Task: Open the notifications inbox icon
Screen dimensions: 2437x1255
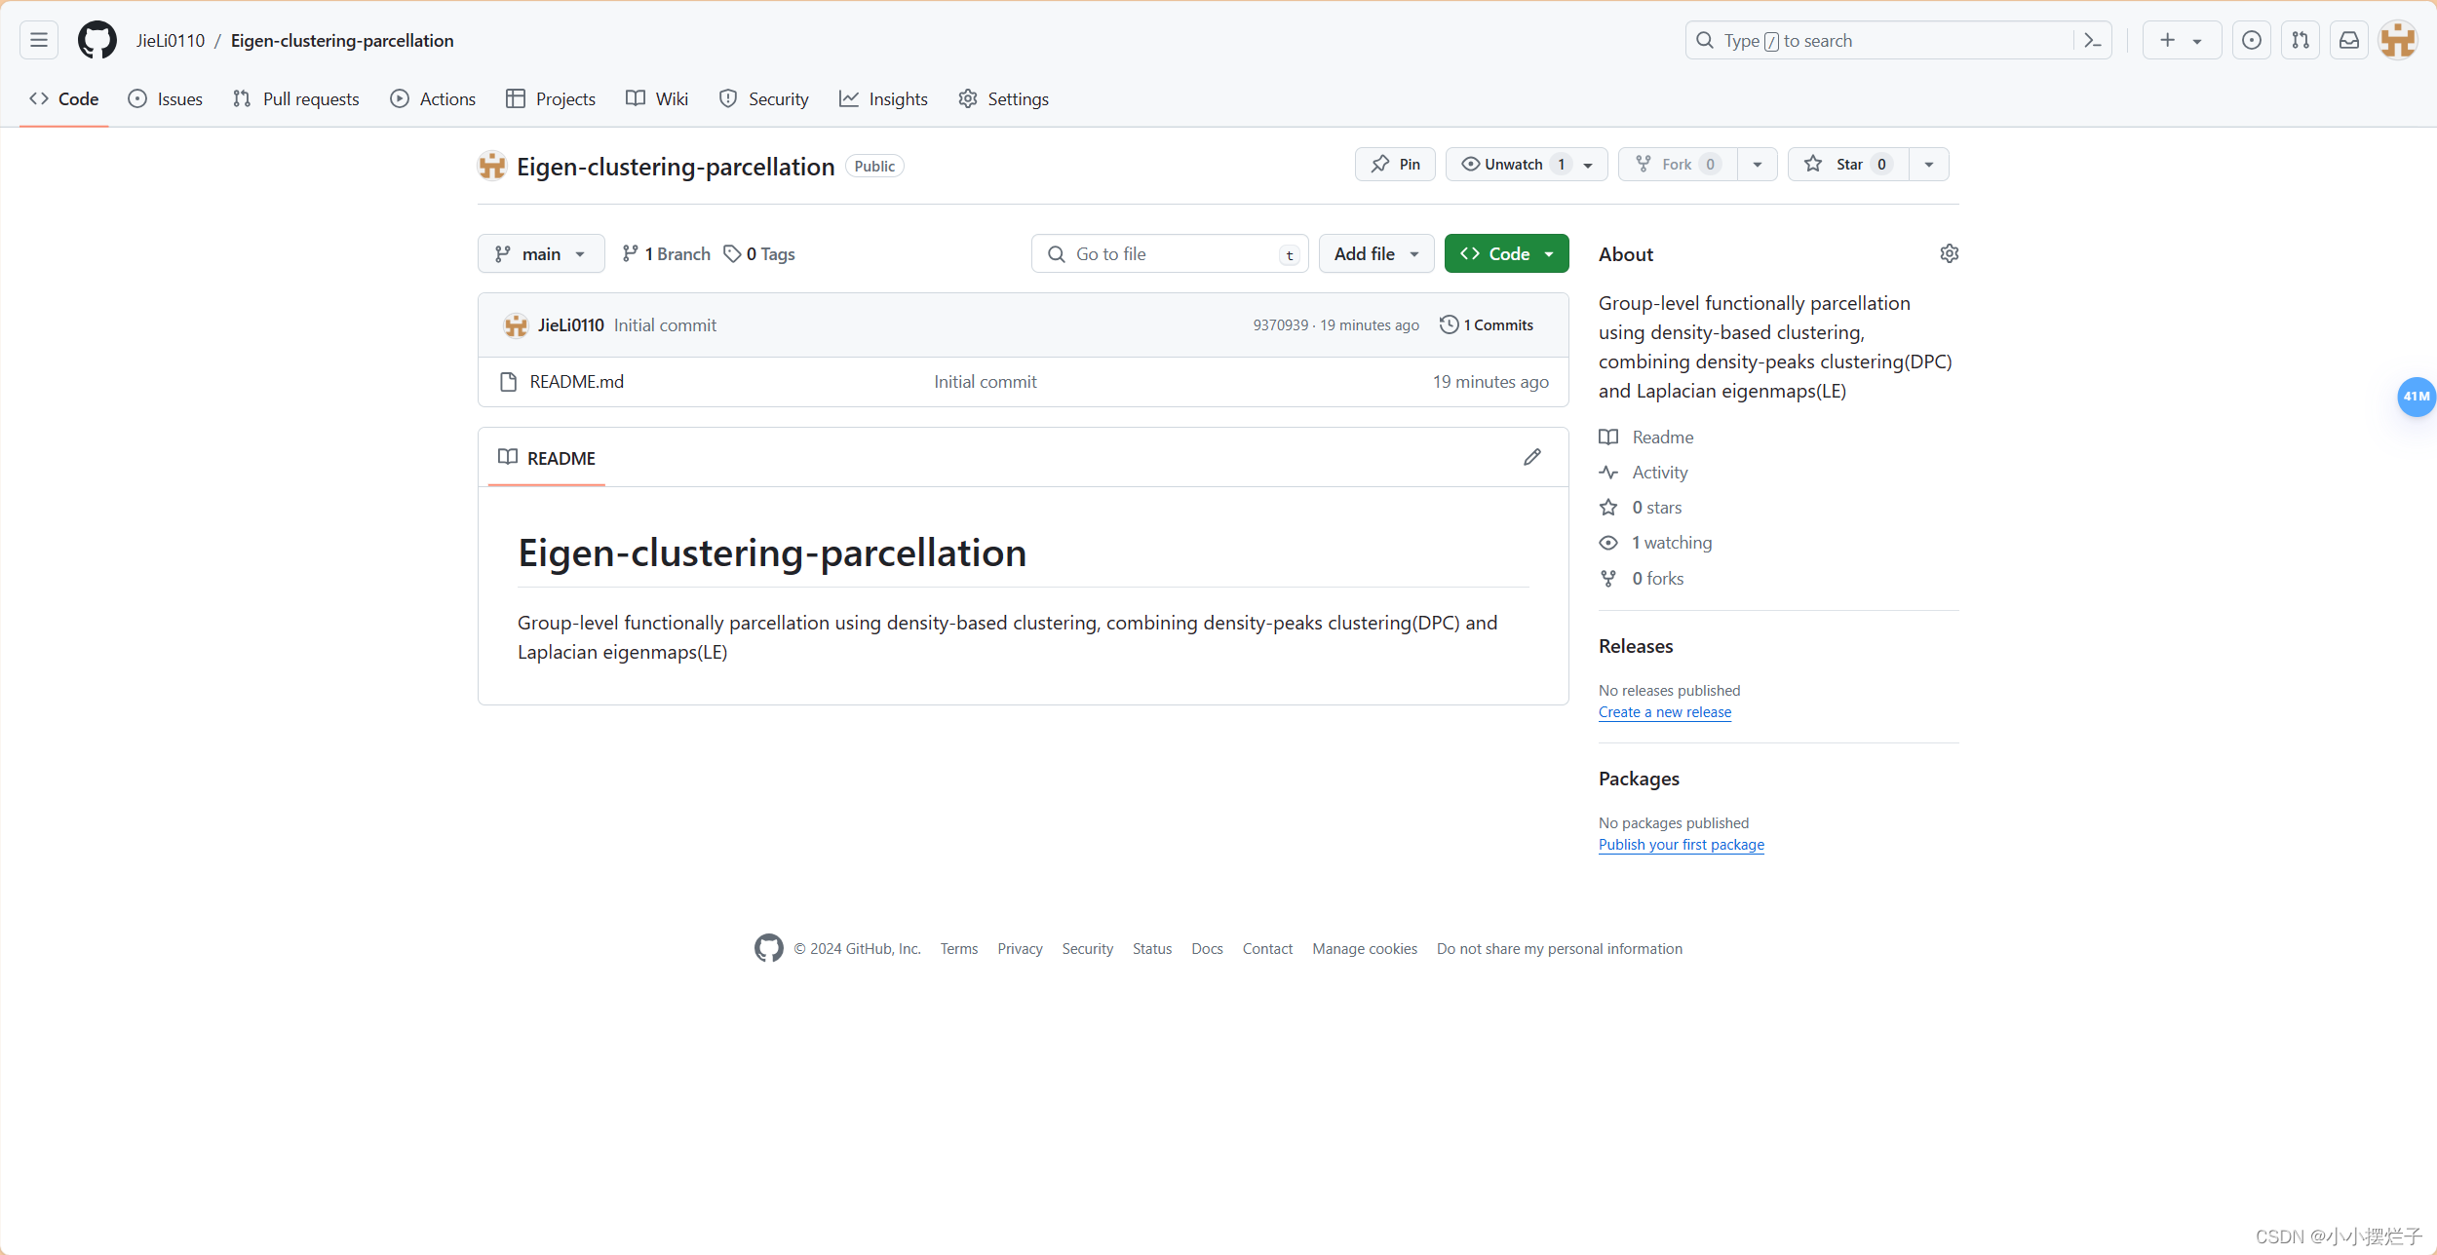Action: 2349,40
